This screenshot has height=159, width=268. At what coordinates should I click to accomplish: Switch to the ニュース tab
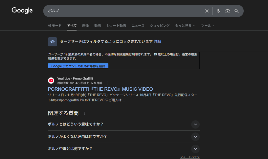pos(138,26)
